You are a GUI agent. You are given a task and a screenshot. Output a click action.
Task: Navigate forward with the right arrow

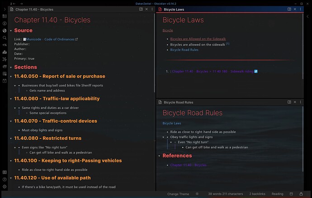click(x=21, y=4)
